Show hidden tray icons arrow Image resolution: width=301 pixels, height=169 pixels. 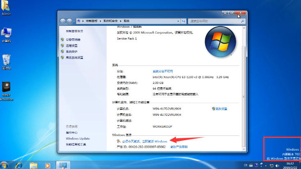(266, 166)
